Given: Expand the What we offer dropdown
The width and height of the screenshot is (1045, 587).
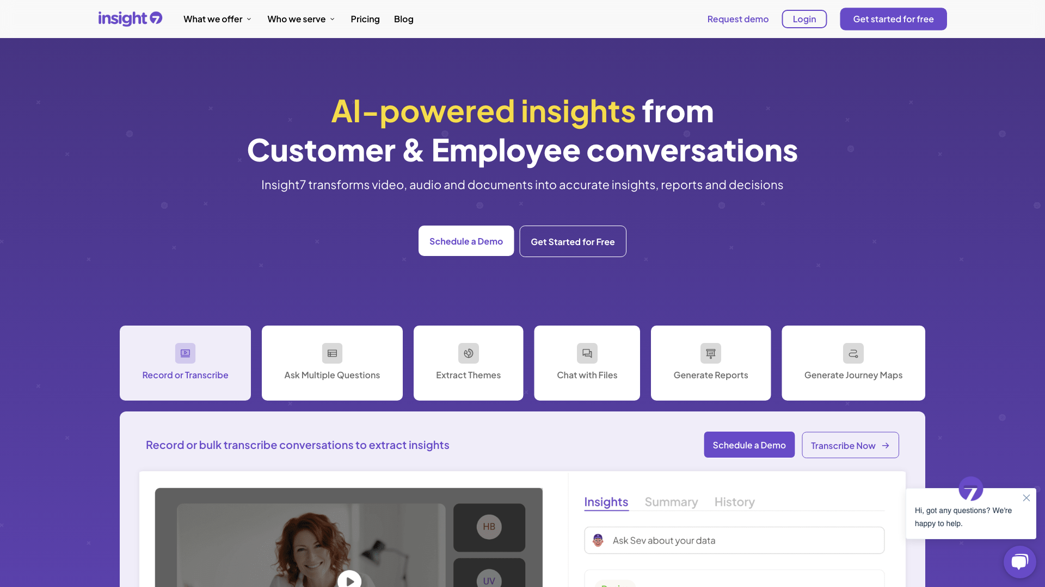Looking at the screenshot, I should point(218,18).
